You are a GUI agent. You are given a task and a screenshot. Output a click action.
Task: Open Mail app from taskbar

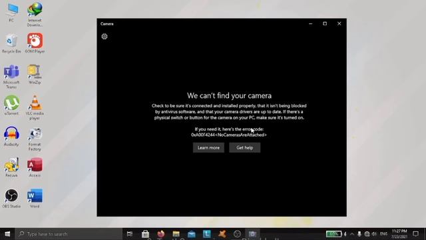coord(192,234)
